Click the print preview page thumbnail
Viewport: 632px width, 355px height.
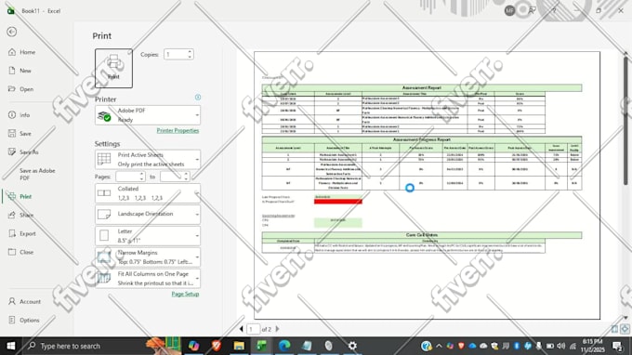coord(427,185)
